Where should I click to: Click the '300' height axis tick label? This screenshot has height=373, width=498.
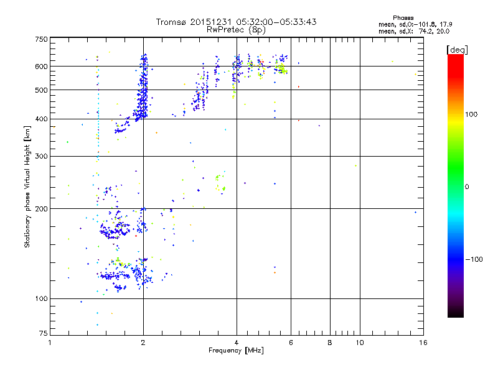(x=41, y=157)
